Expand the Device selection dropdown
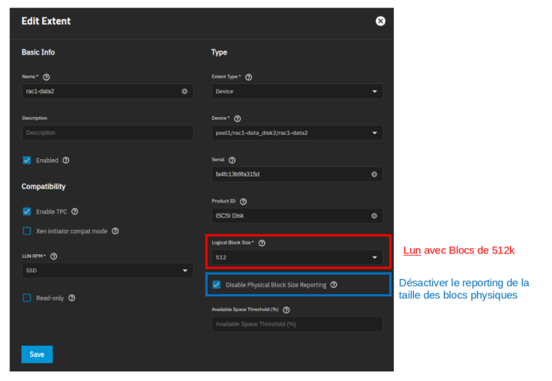The width and height of the screenshot is (552, 381). click(297, 133)
